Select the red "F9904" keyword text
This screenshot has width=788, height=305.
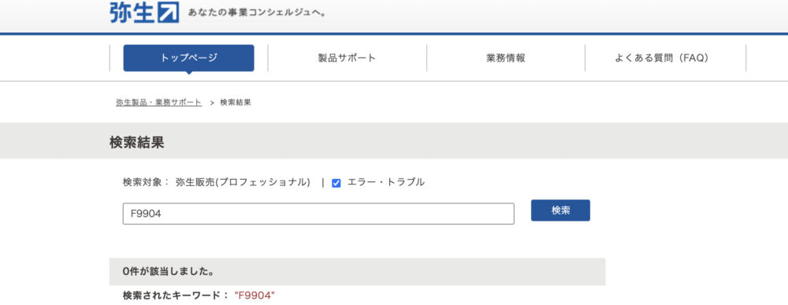pyautogui.click(x=255, y=296)
